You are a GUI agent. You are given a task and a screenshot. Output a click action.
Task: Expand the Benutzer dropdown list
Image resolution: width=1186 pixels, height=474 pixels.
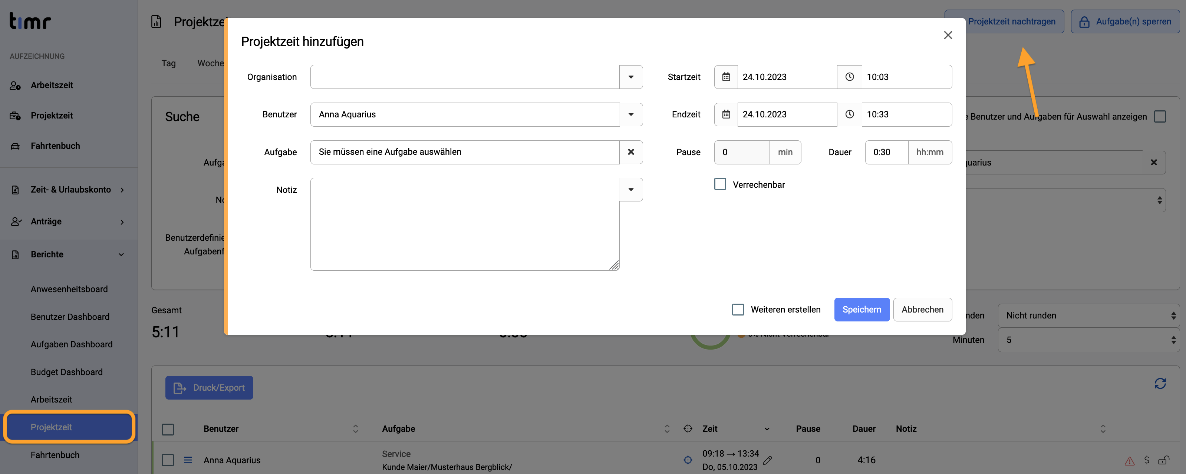coord(631,114)
